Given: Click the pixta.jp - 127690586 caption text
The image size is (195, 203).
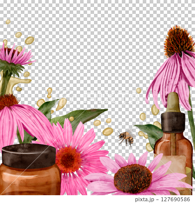Looking at the screenshot, I should coord(162,200).
